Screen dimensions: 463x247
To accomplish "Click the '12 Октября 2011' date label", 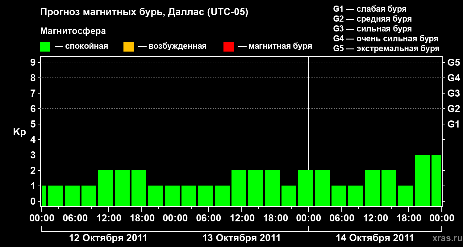I will [108, 238].
